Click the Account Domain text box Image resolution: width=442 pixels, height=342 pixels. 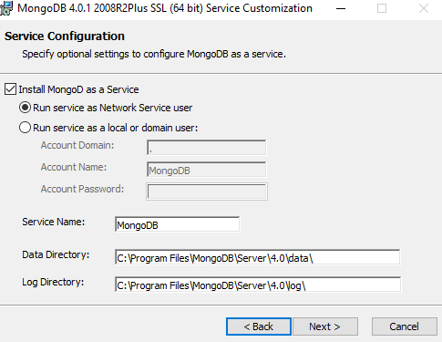207,148
